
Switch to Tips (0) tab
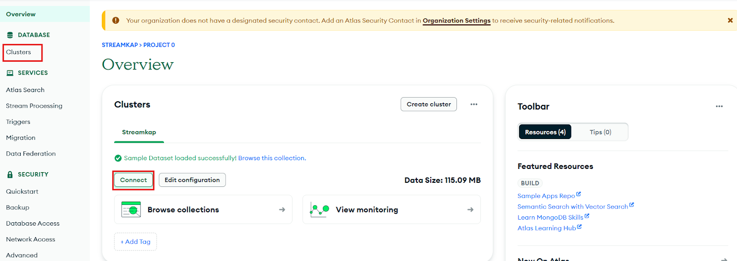pos(600,132)
